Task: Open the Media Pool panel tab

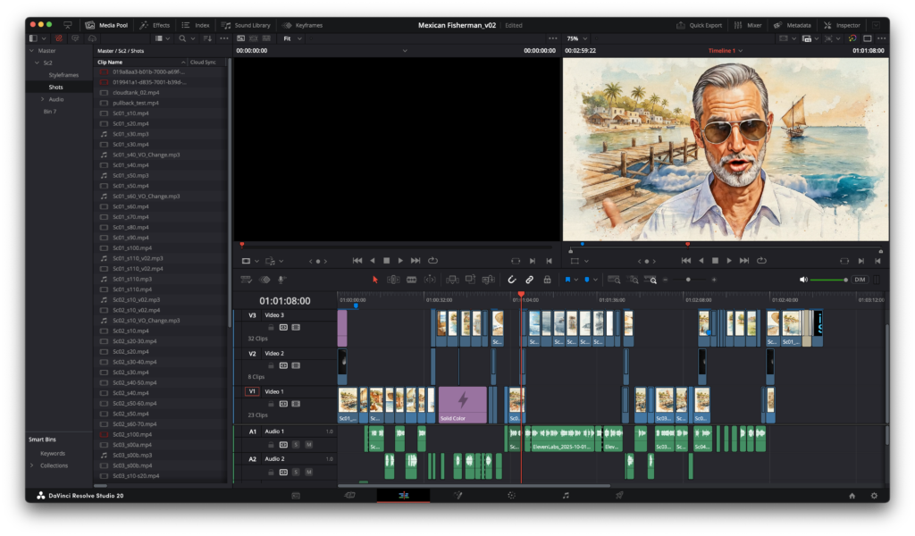Action: pos(106,25)
